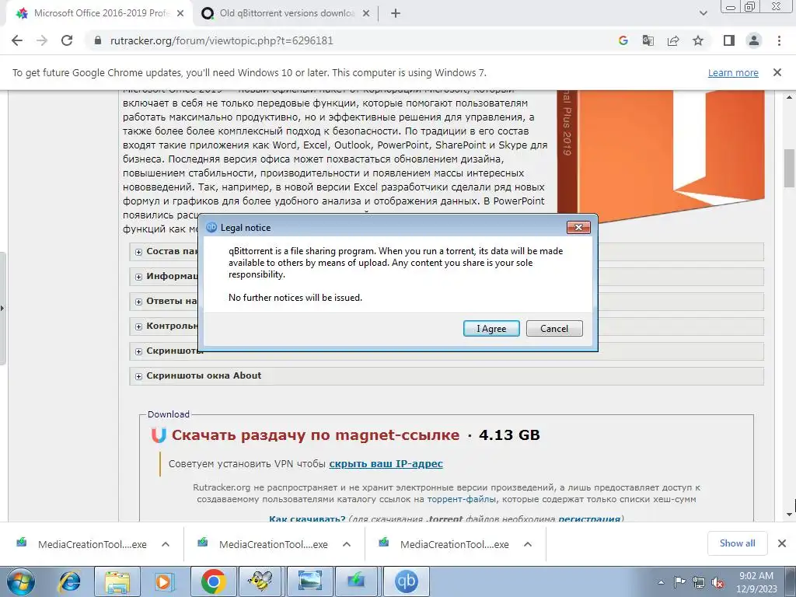Switch to Old qBittorrent versions tab
Screen dimensions: 796x597
pyautogui.click(x=285, y=14)
